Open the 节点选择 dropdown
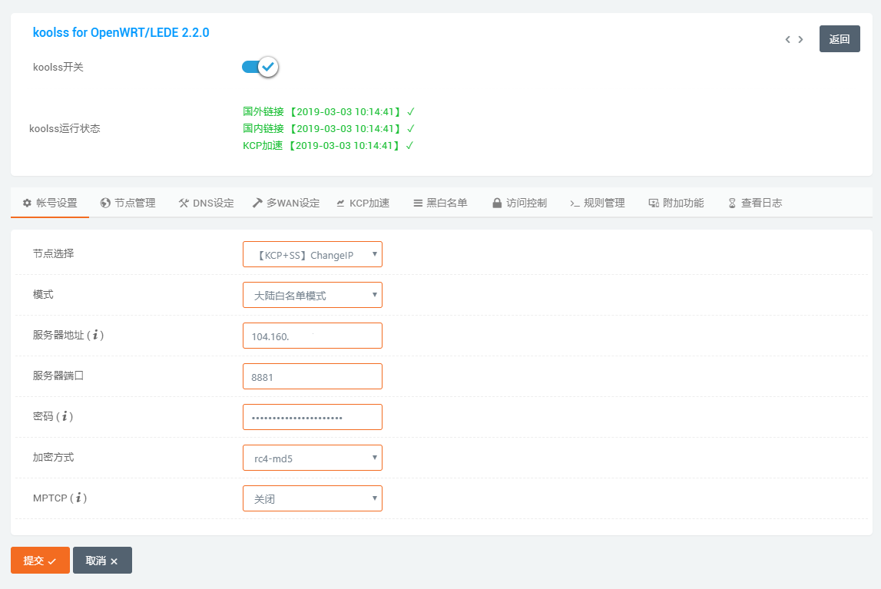The height and width of the screenshot is (589, 881). point(313,254)
